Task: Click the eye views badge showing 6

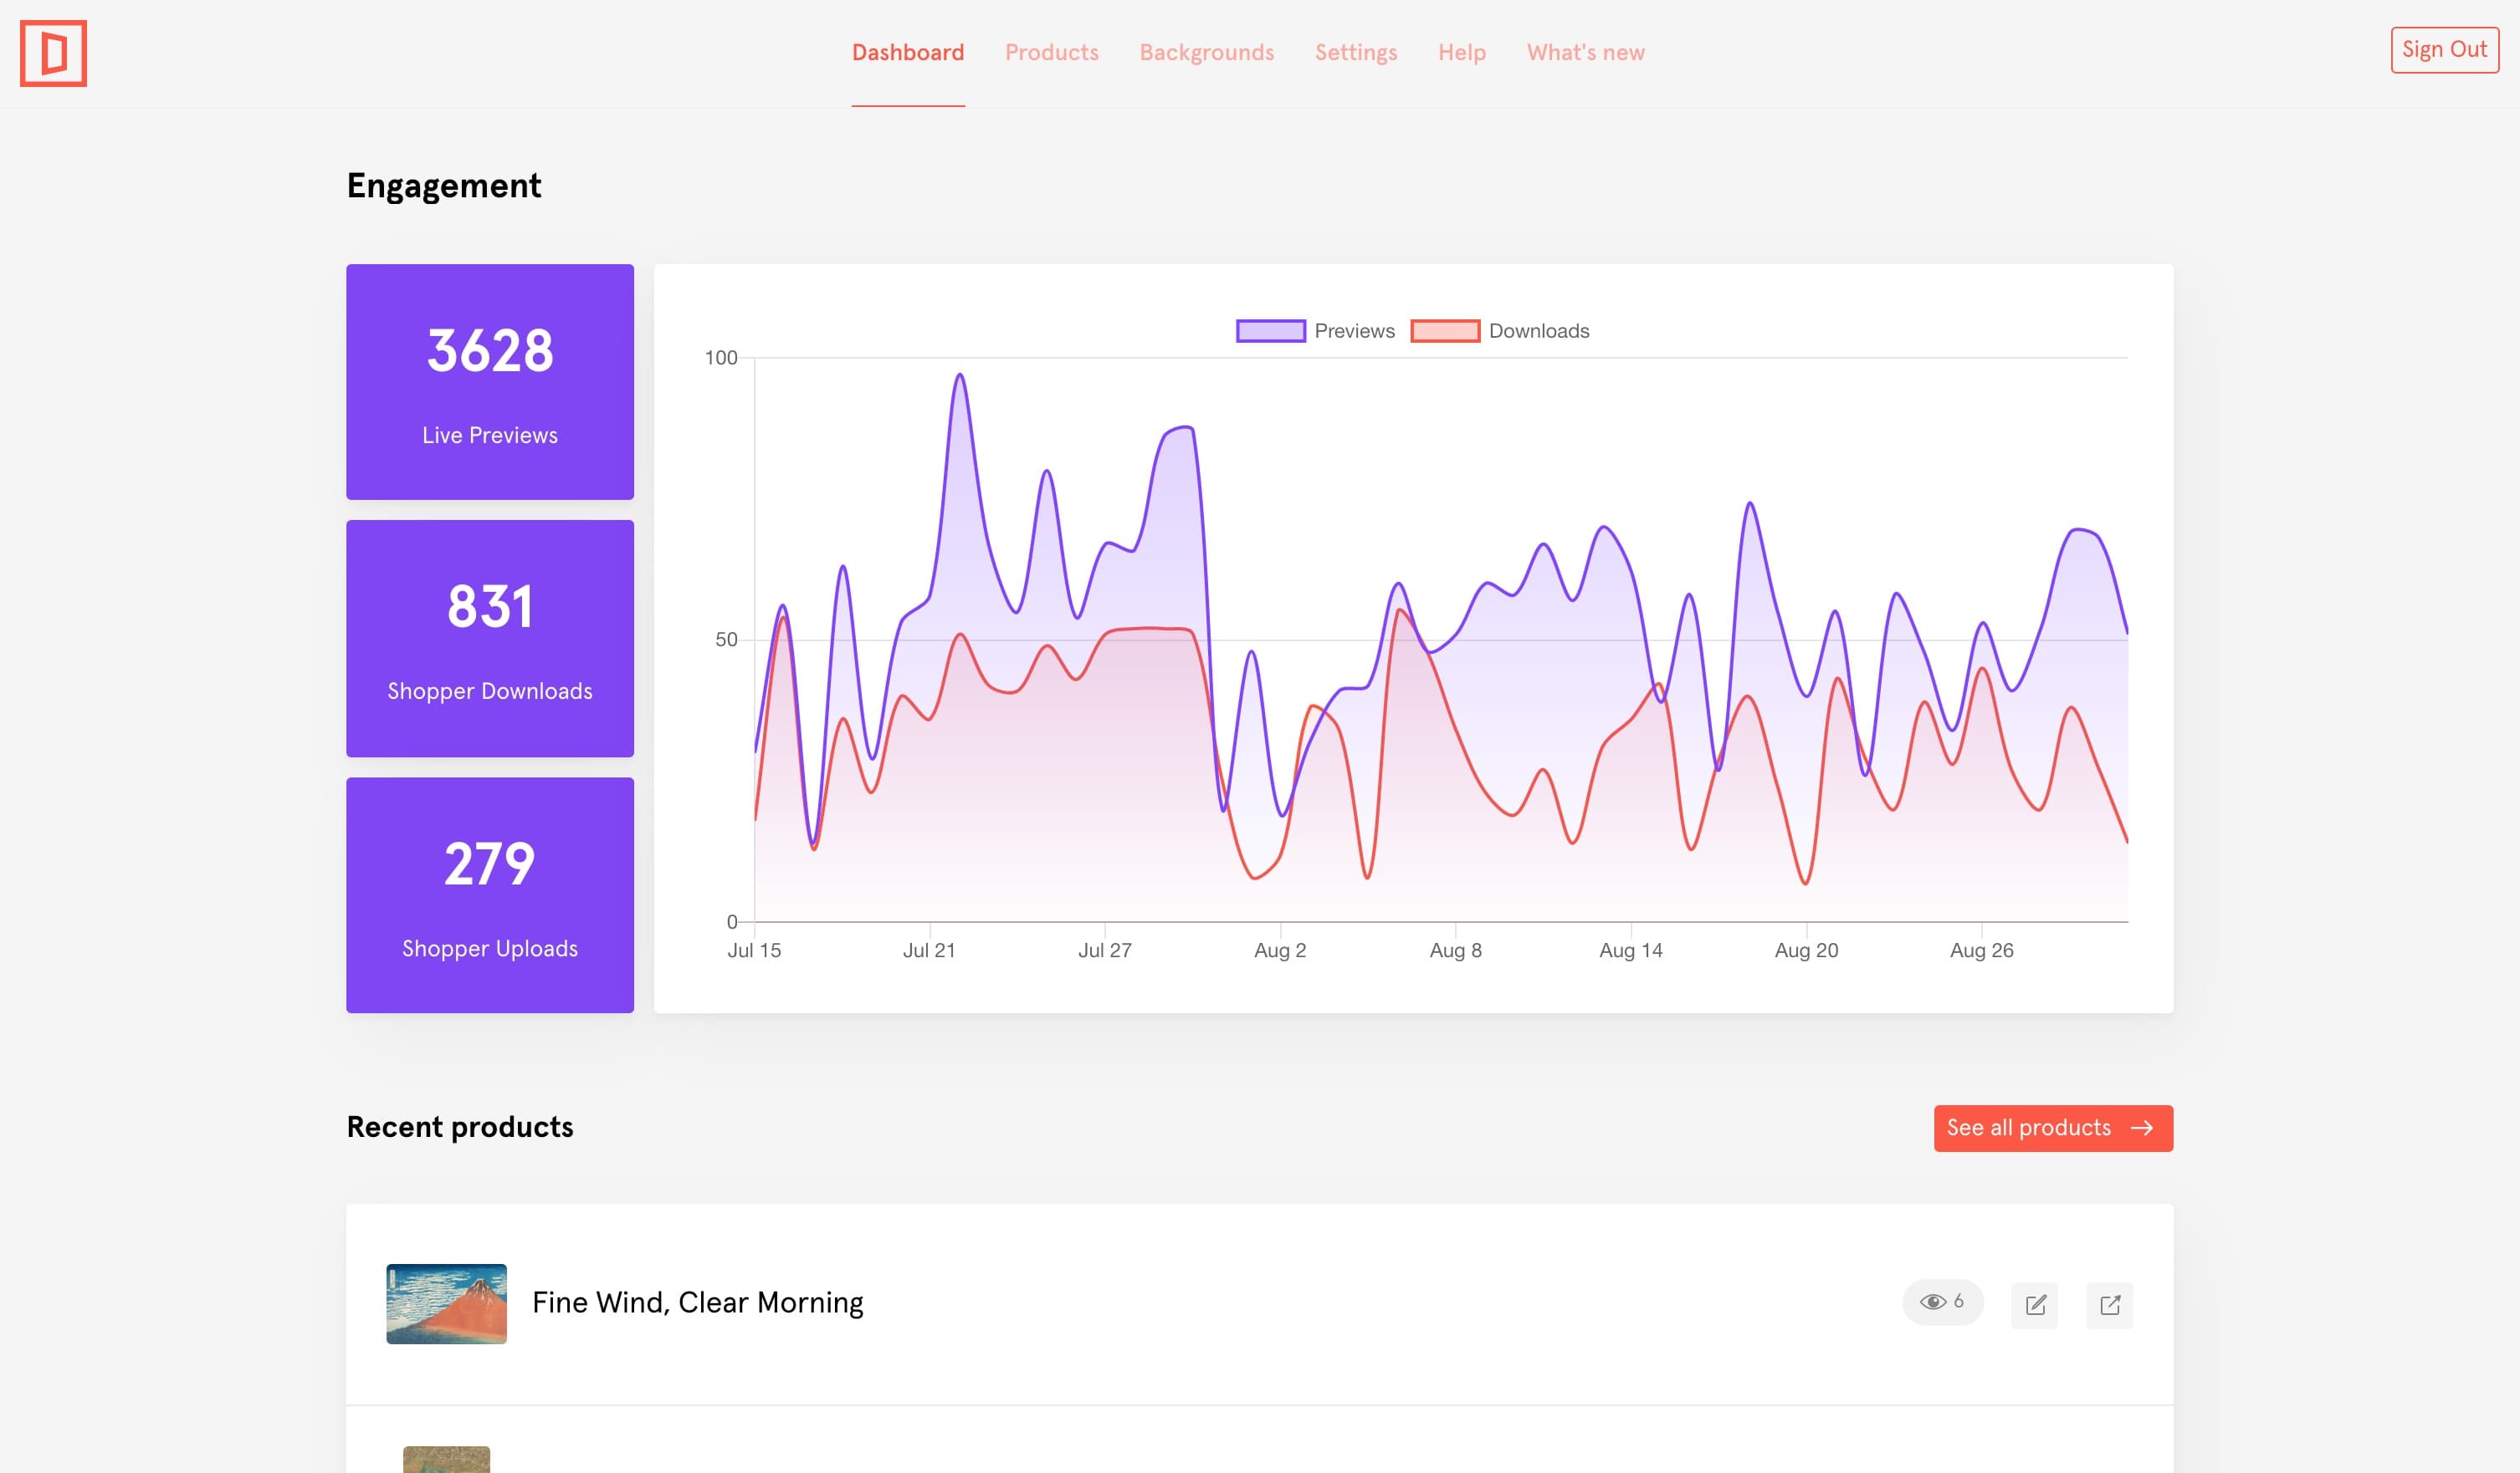Action: [1941, 1302]
